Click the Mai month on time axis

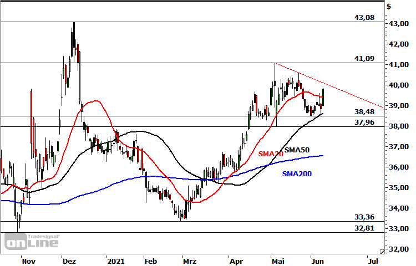coord(276,260)
